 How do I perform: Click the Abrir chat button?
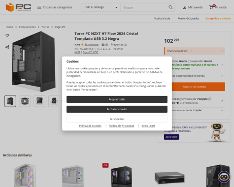pos(171,137)
